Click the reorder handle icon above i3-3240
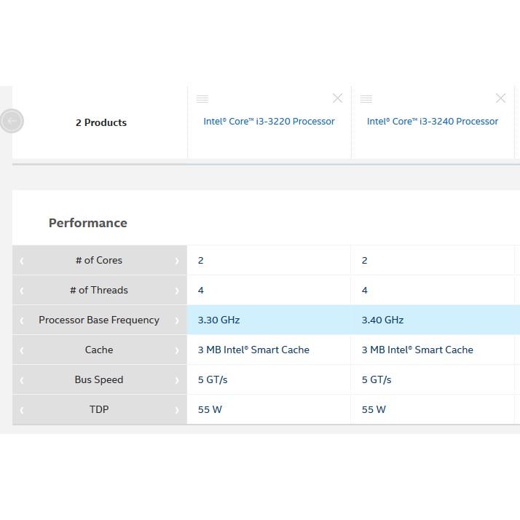The image size is (520, 520). click(366, 98)
